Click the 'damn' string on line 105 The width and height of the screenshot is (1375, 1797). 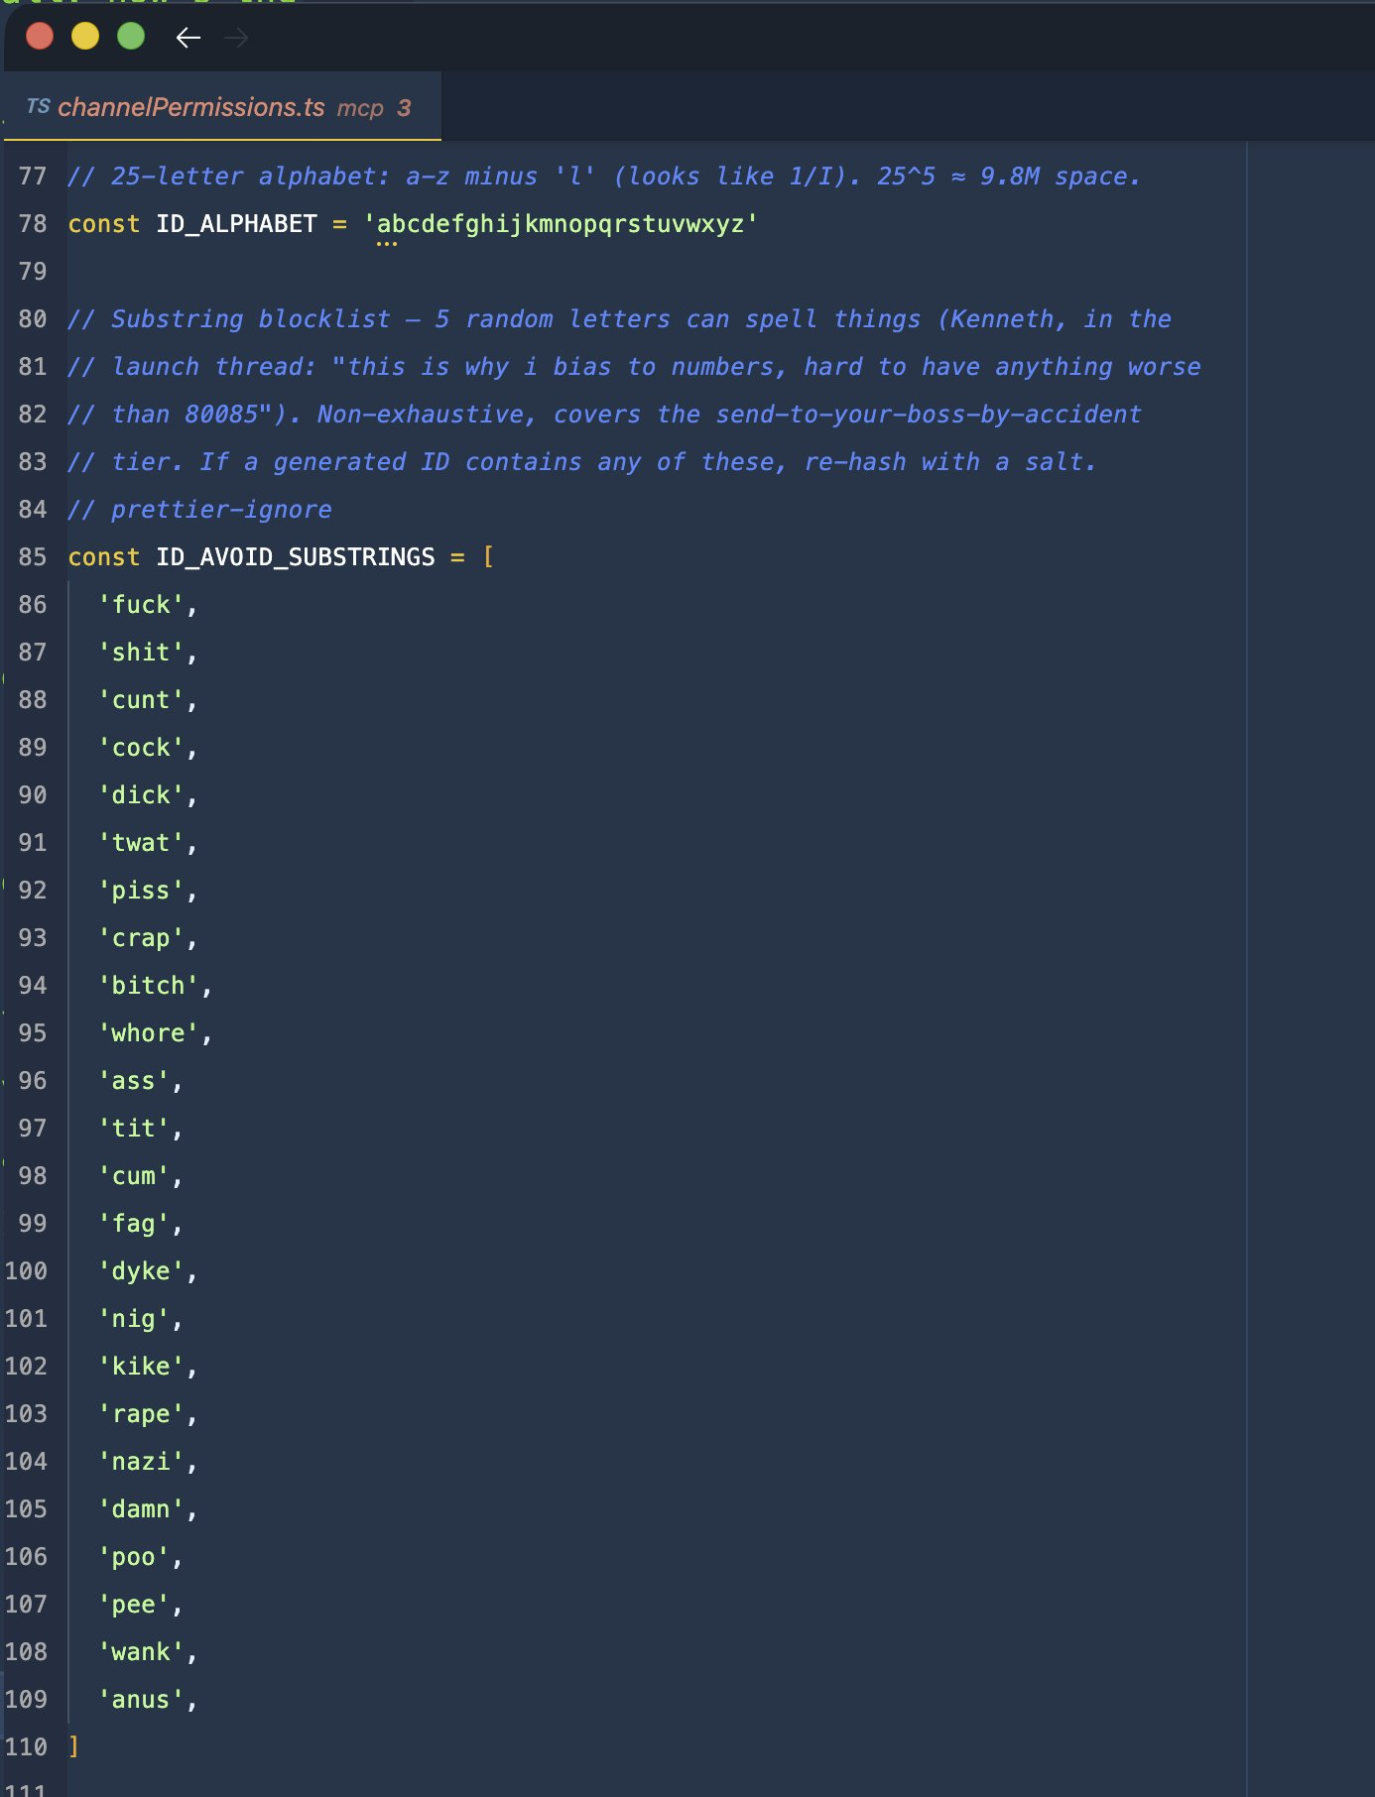click(141, 1509)
